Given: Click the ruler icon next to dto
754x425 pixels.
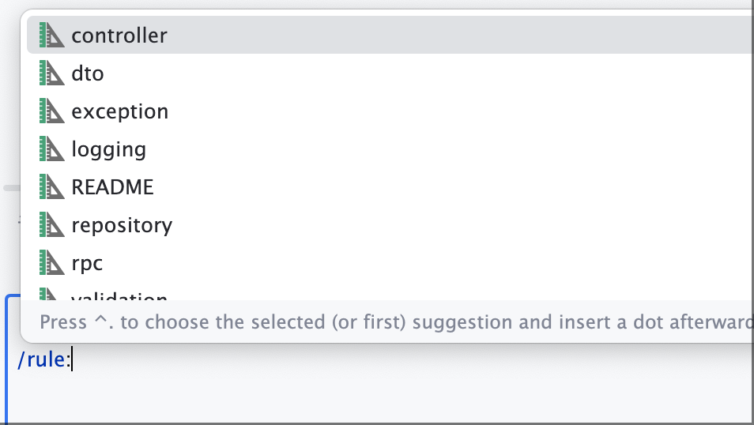Looking at the screenshot, I should click(x=52, y=73).
